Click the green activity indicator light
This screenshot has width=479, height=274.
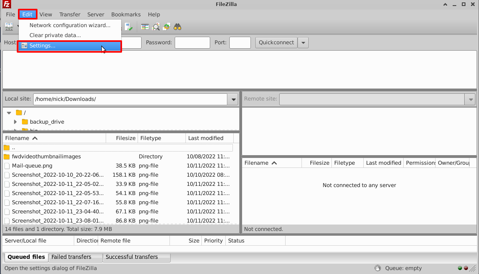[x=460, y=268]
